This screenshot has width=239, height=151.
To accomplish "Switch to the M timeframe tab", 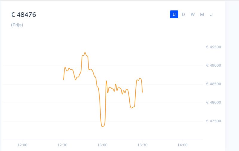I will pyautogui.click(x=202, y=14).
